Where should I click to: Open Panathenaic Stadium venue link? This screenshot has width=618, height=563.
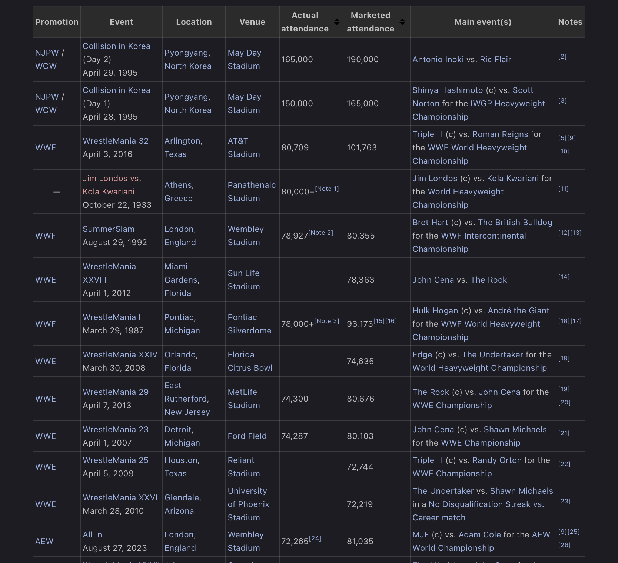tap(252, 192)
